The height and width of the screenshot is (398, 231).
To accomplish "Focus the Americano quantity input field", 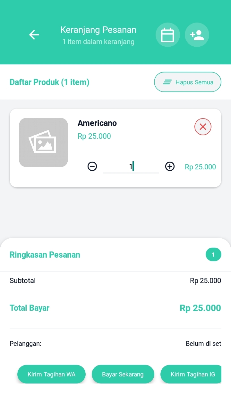I will [x=131, y=166].
